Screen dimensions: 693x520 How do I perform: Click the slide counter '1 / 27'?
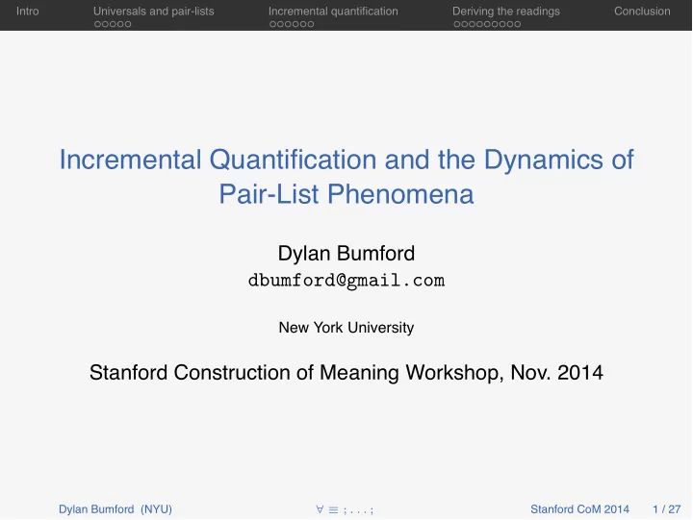click(666, 509)
